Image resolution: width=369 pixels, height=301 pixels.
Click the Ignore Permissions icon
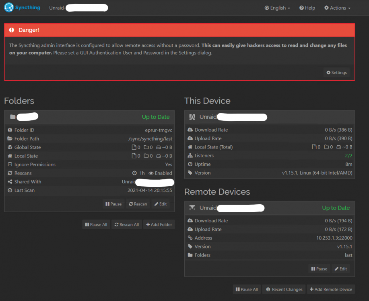[10, 165]
